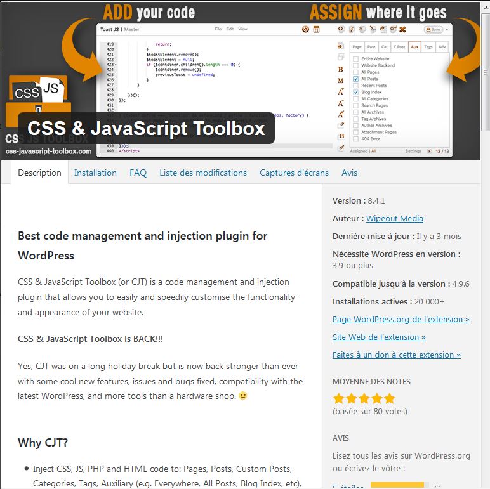Select the Aux tab in the banner panel

[x=414, y=46]
